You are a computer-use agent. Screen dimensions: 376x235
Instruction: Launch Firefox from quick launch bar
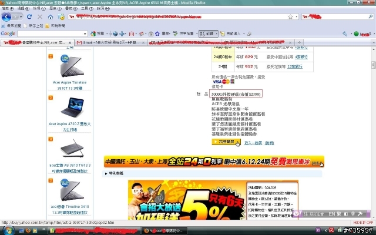coord(28,231)
